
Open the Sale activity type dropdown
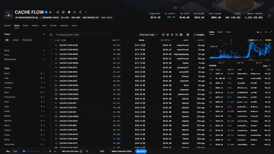tap(266, 66)
